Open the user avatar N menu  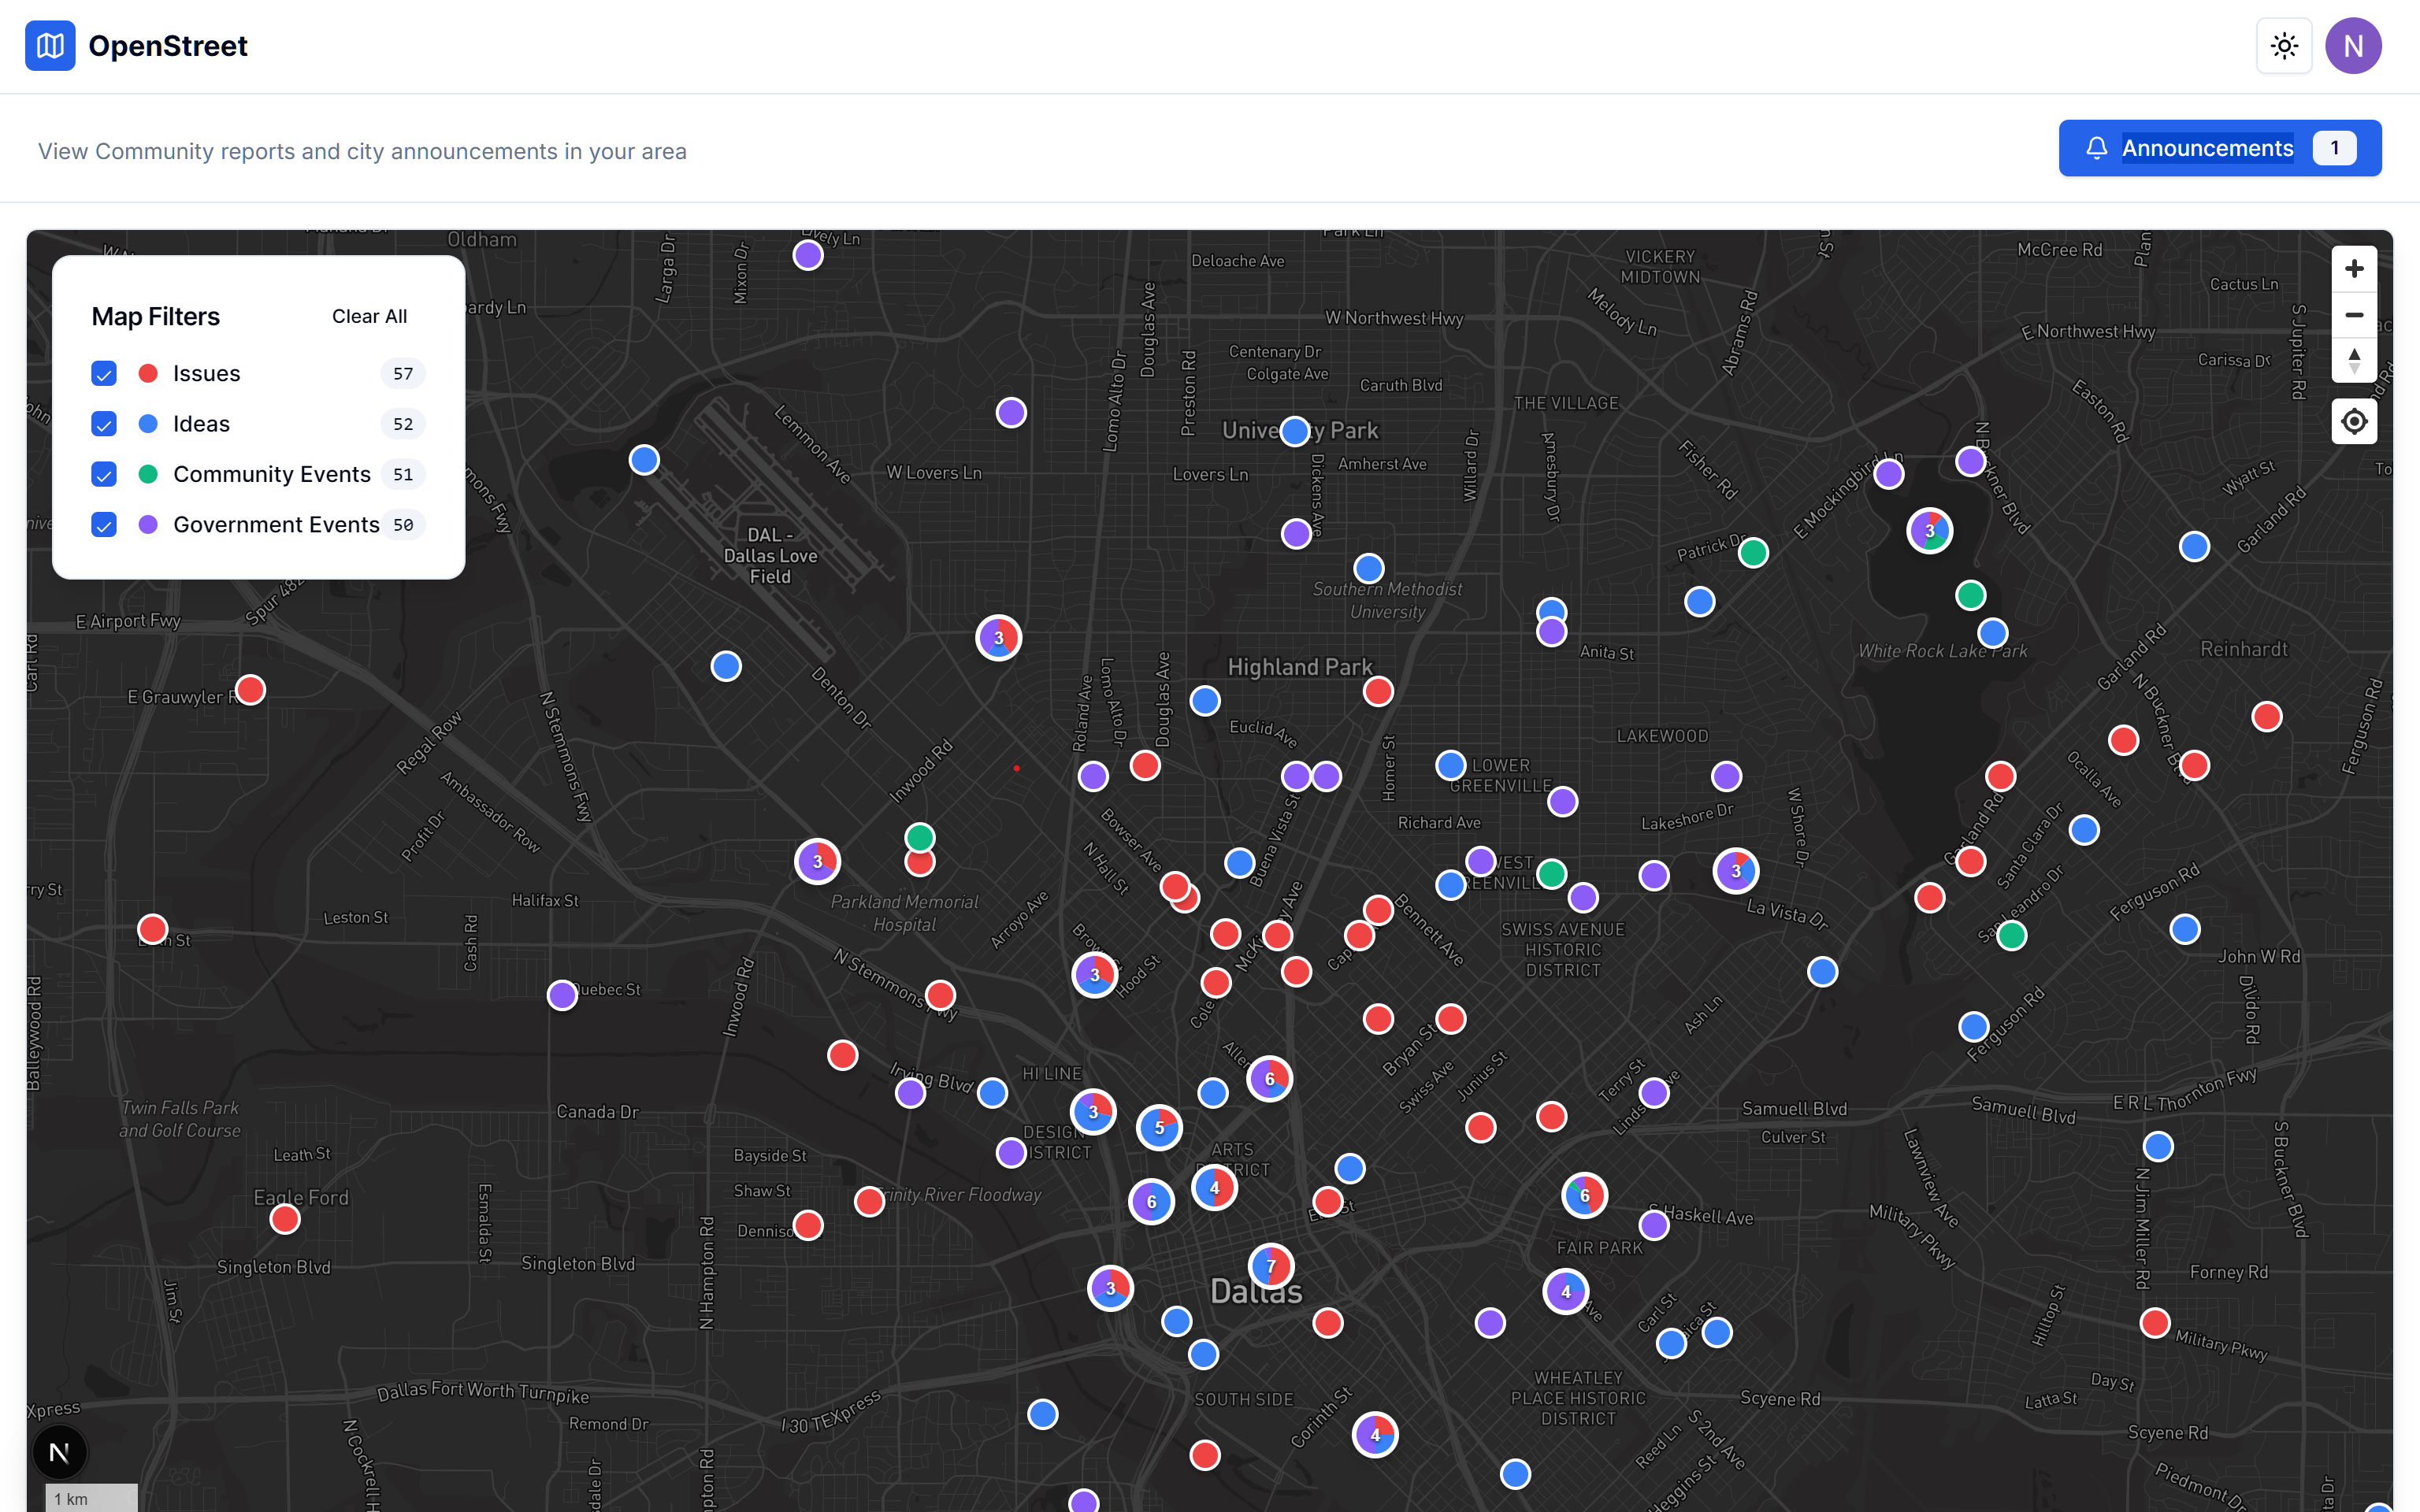coord(2352,46)
